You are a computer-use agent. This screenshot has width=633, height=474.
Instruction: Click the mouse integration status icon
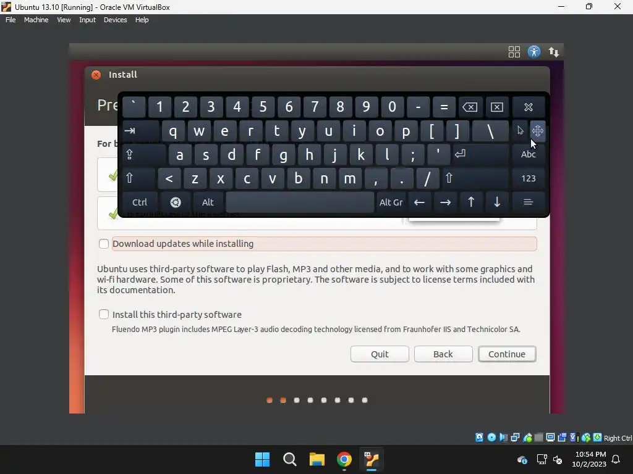click(586, 438)
